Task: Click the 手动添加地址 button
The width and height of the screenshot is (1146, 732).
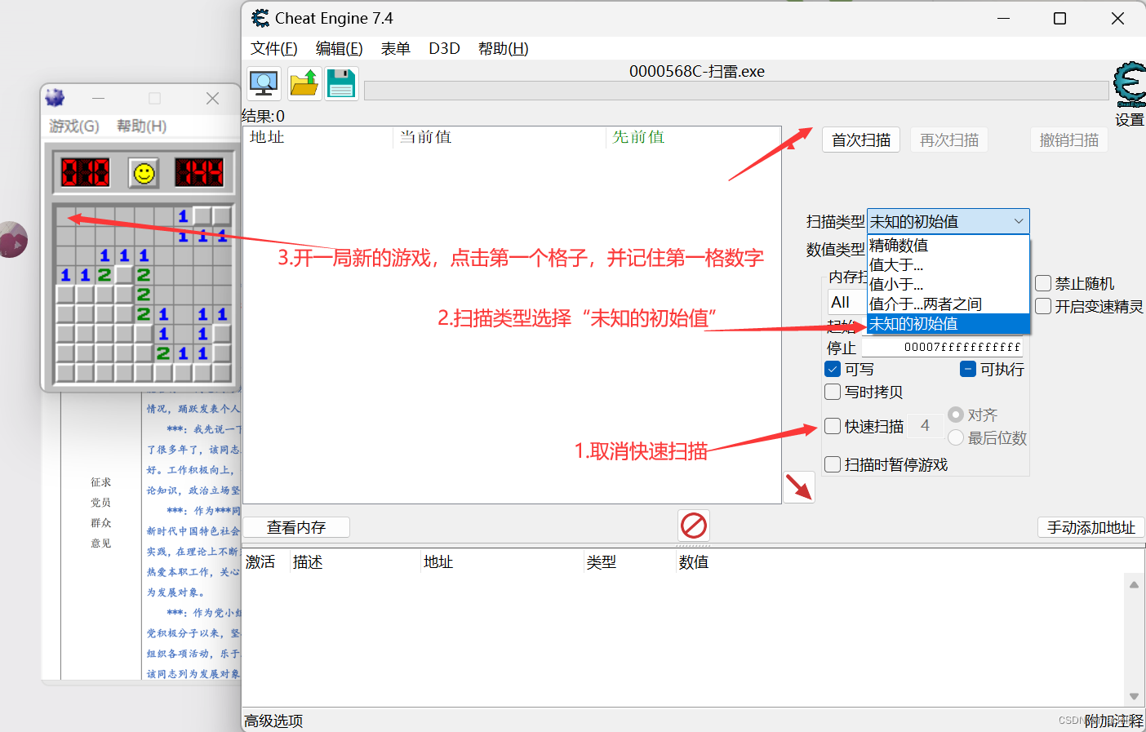Action: 1091,527
